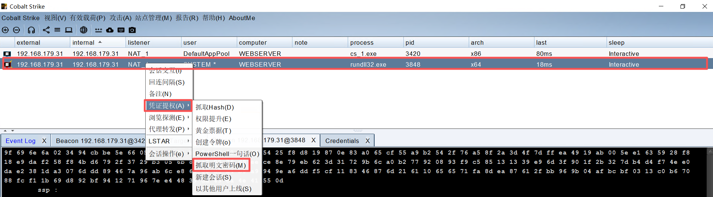713x197 pixels.
Task: Open the AboutMe menu
Action: [x=242, y=18]
